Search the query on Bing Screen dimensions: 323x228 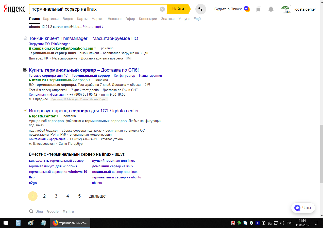(x=39, y=211)
